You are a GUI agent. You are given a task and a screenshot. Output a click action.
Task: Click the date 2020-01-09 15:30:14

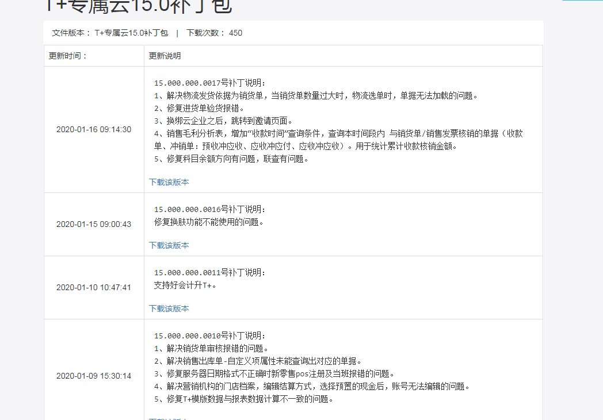click(94, 376)
